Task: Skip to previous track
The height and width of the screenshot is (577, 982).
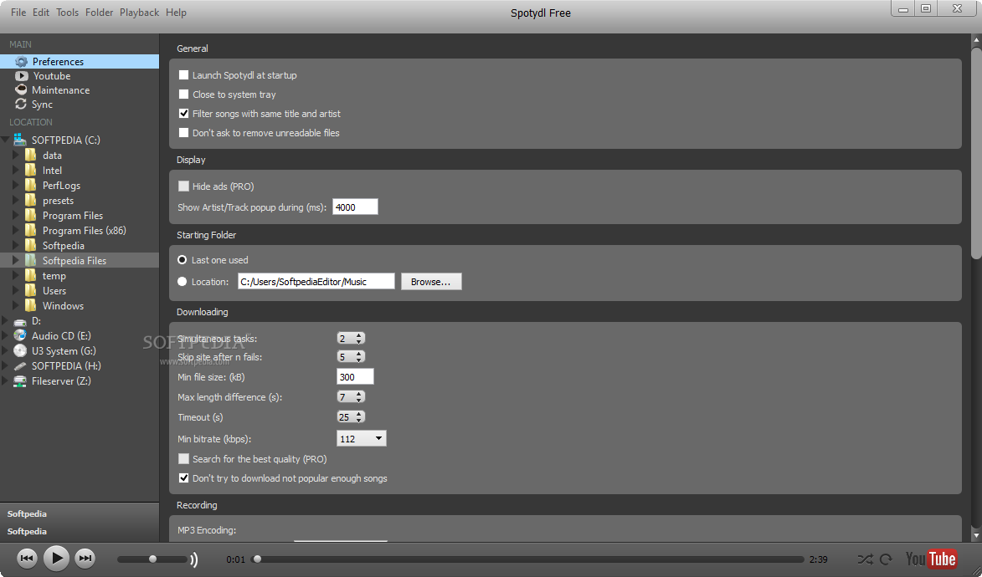Action: click(26, 558)
